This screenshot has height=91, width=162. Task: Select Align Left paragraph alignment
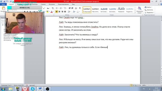pos(56,12)
